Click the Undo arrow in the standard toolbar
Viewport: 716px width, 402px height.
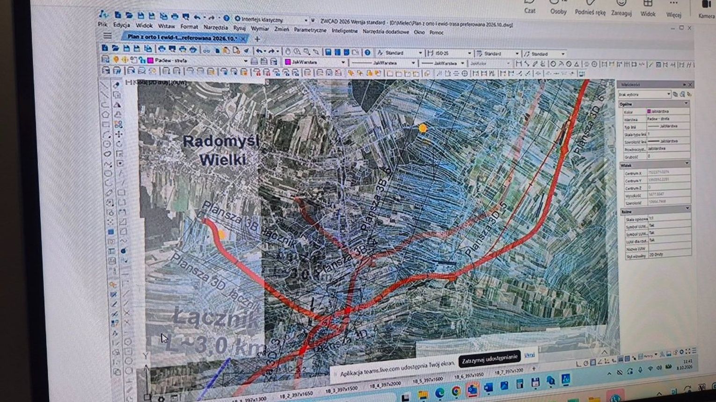(259, 51)
